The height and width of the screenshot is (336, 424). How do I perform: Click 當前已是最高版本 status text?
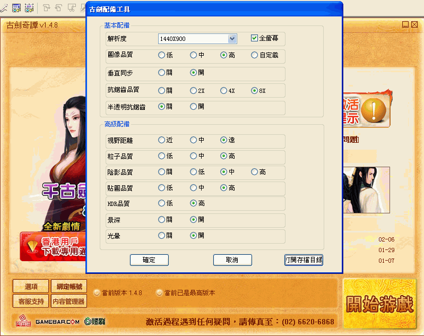(x=189, y=293)
